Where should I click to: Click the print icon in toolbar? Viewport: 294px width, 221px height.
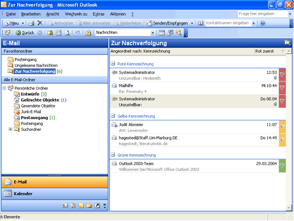click(31, 23)
